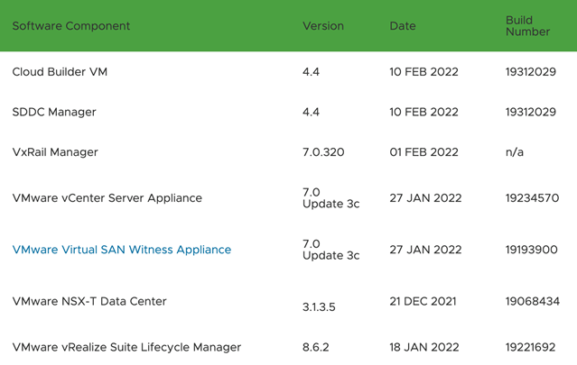Click the Date column header
Image resolution: width=577 pixels, height=365 pixels.
click(403, 26)
